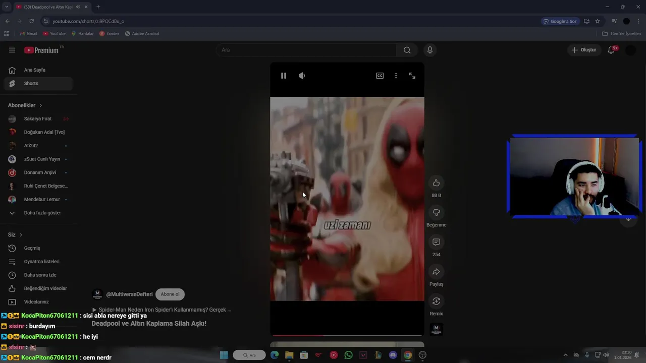Focus the YouTube Ara search field

click(x=306, y=50)
